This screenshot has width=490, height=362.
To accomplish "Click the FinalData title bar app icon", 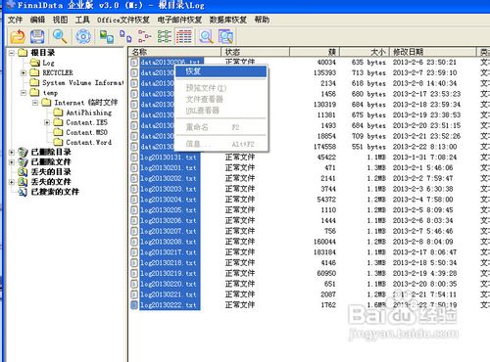I will click(x=11, y=5).
